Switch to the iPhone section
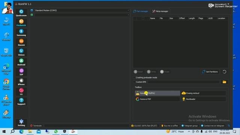Image resolution: width=240 pixels, height=135 pixels. point(21,82)
